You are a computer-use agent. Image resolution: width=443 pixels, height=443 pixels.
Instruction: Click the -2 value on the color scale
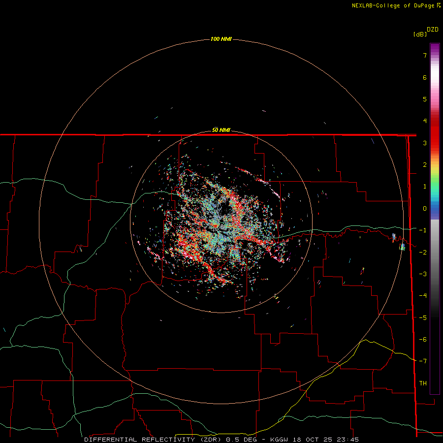pyautogui.click(x=423, y=252)
